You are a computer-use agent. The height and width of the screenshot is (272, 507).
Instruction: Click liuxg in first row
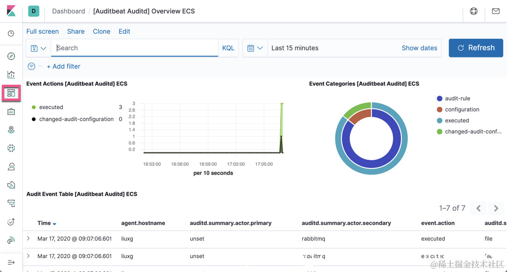pos(127,239)
